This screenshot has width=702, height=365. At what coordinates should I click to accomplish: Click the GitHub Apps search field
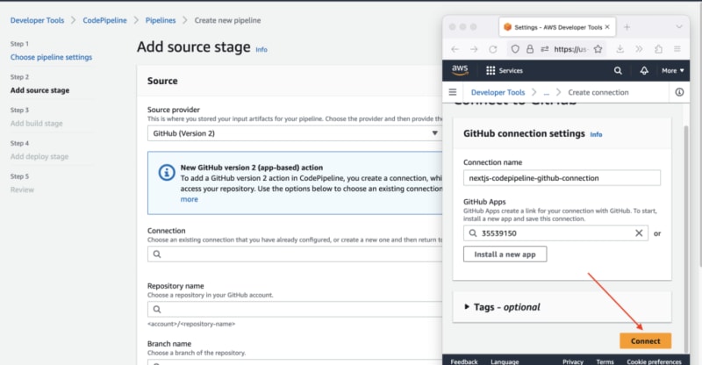point(555,233)
